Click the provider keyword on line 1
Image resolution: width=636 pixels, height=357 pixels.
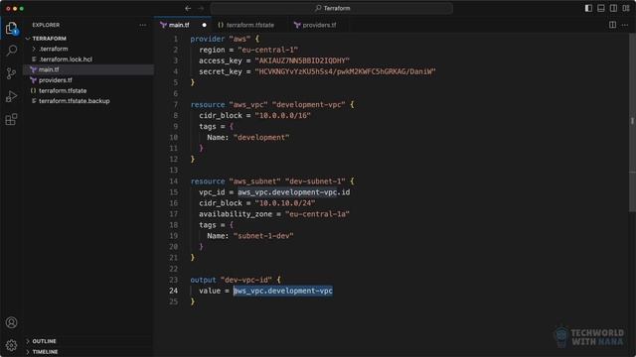pos(208,39)
